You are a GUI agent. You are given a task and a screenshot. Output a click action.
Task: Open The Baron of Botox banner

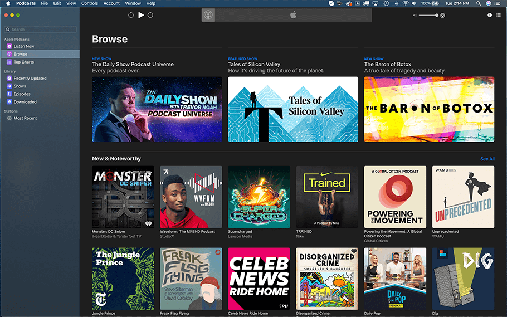pyautogui.click(x=429, y=109)
